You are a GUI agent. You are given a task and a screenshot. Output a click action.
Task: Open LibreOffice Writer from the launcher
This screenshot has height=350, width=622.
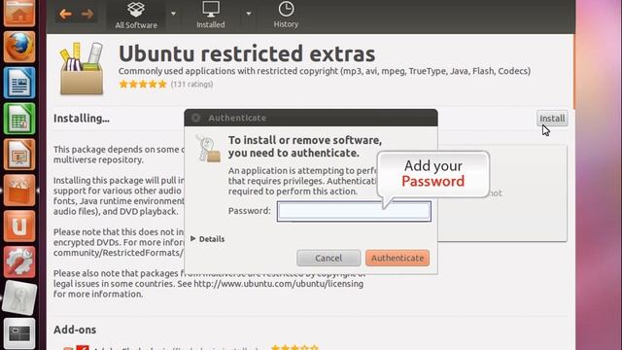(19, 83)
